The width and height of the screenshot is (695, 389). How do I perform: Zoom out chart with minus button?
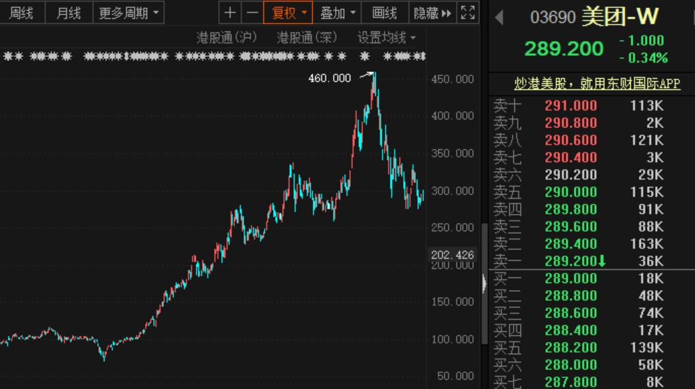[252, 12]
